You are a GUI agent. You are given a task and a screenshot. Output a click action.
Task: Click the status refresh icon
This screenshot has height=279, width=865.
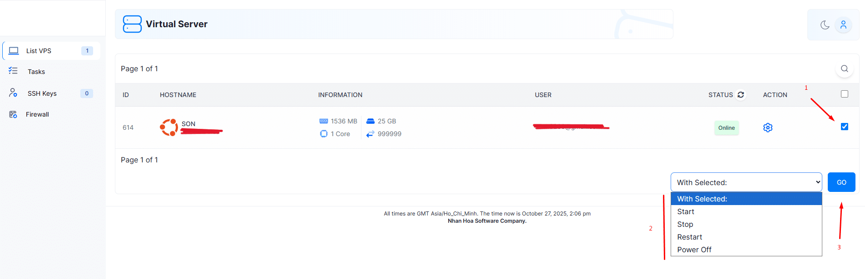point(741,95)
